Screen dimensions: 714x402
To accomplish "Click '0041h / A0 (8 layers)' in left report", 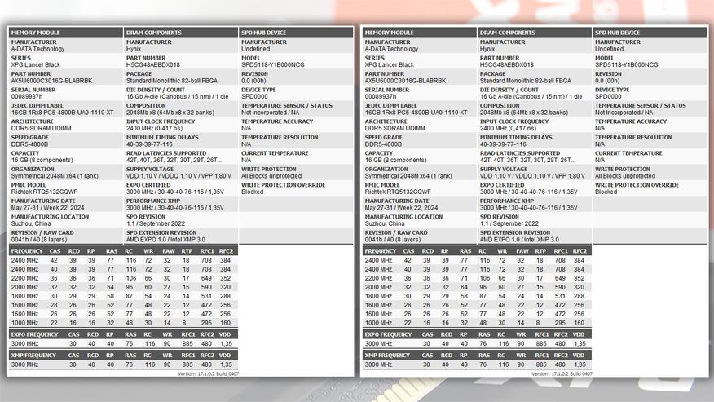I will point(39,239).
